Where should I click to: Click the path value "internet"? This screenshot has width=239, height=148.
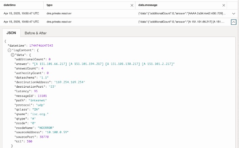point(38,100)
